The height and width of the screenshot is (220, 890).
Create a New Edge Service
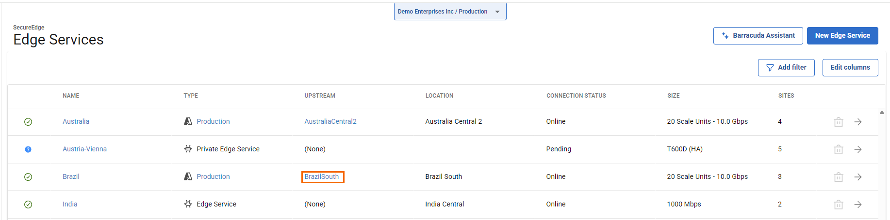pyautogui.click(x=842, y=36)
